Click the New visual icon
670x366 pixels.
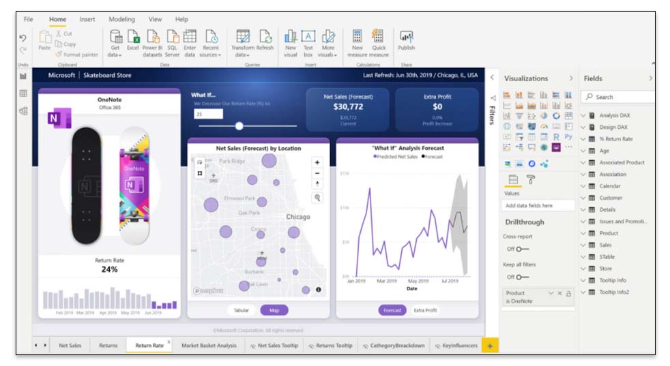pyautogui.click(x=291, y=37)
